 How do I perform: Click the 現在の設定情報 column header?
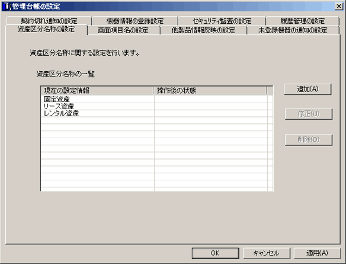[x=97, y=90]
